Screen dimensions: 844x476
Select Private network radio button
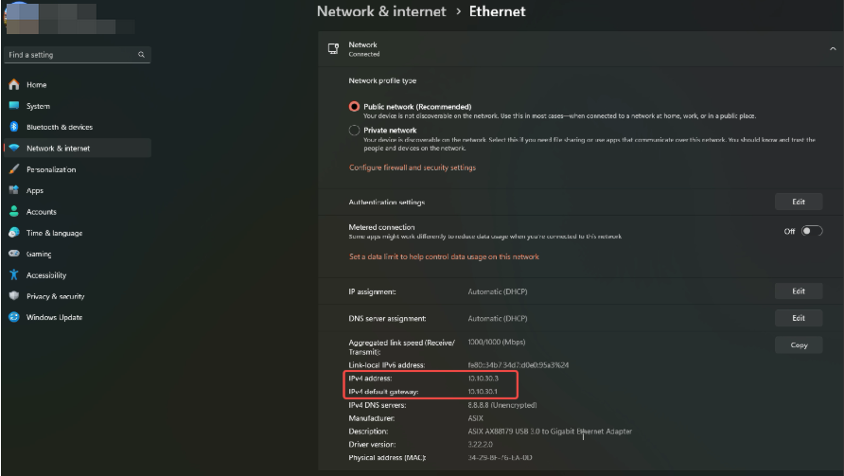click(x=355, y=131)
